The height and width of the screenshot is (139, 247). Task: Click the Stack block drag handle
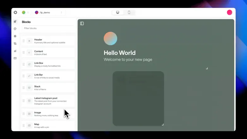point(23,88)
